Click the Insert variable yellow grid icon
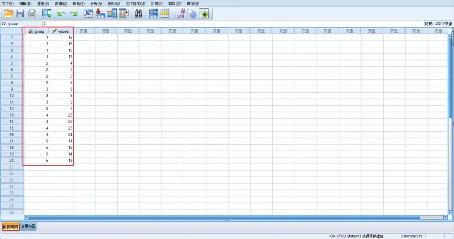Image resolution: width=454 pixels, height=239 pixels. 165,13
